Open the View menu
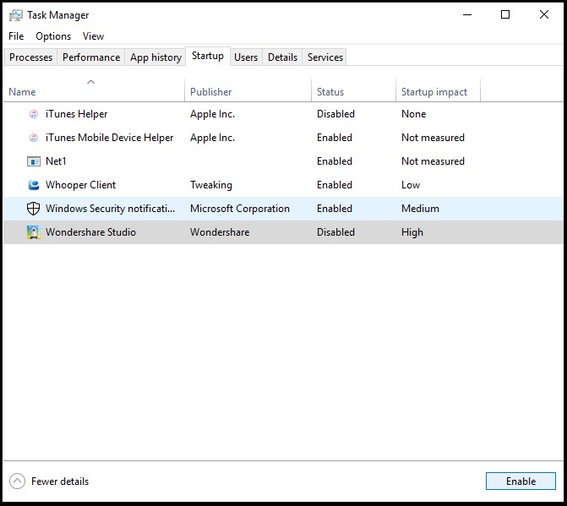567x506 pixels. click(93, 36)
